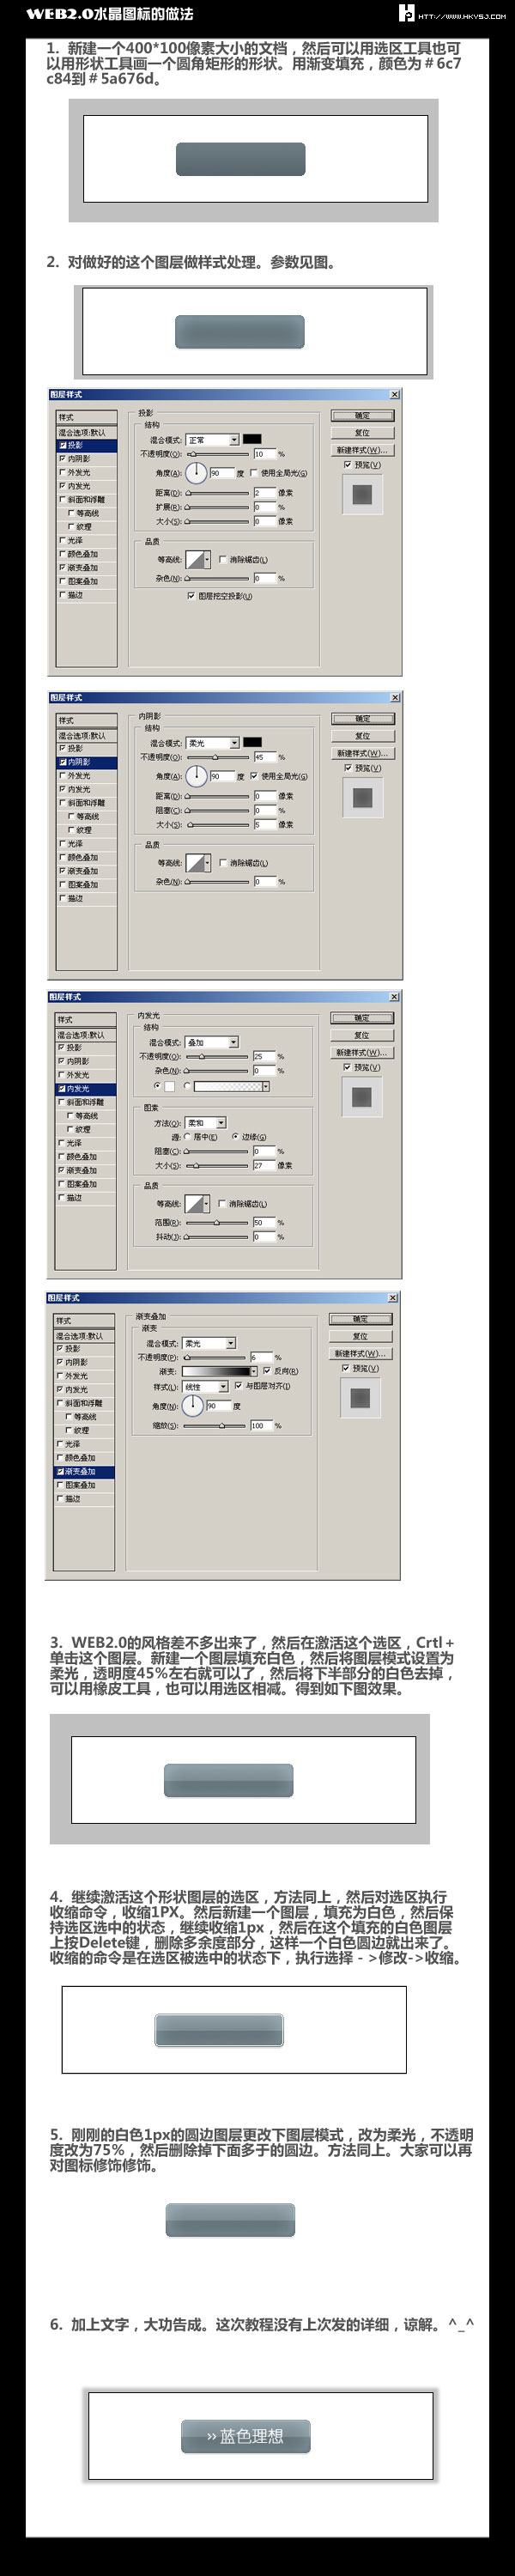
Task: Click 光泽 checkbox in 渐变叠加 dialog list
Action: point(59,1443)
